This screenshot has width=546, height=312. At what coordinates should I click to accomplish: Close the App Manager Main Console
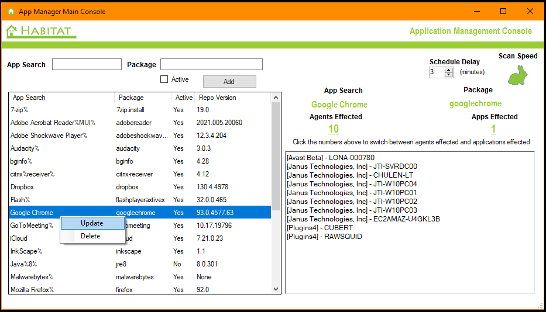(x=530, y=12)
